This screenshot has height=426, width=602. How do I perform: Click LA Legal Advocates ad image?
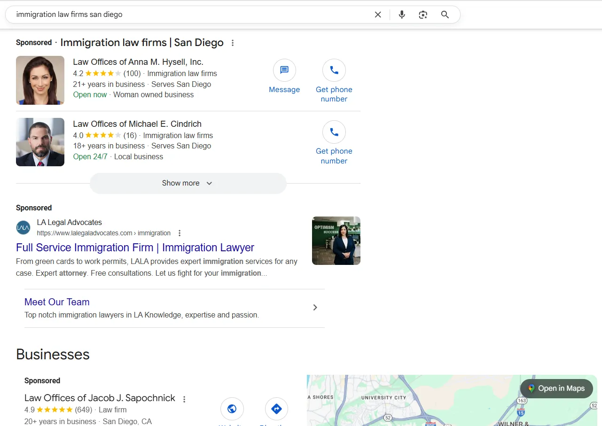[x=336, y=240]
